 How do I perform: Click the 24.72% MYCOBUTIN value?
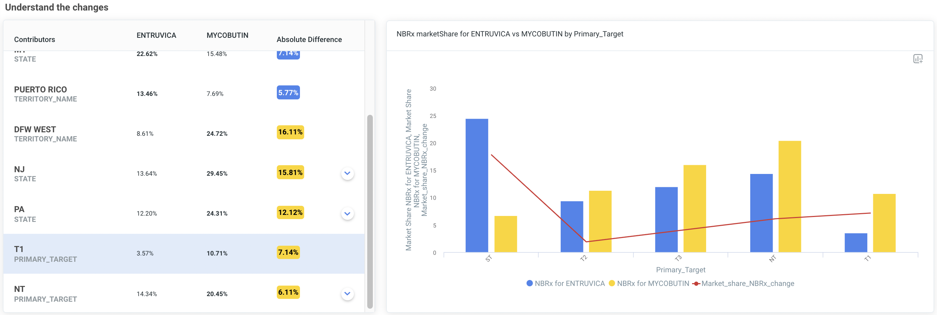[217, 134]
